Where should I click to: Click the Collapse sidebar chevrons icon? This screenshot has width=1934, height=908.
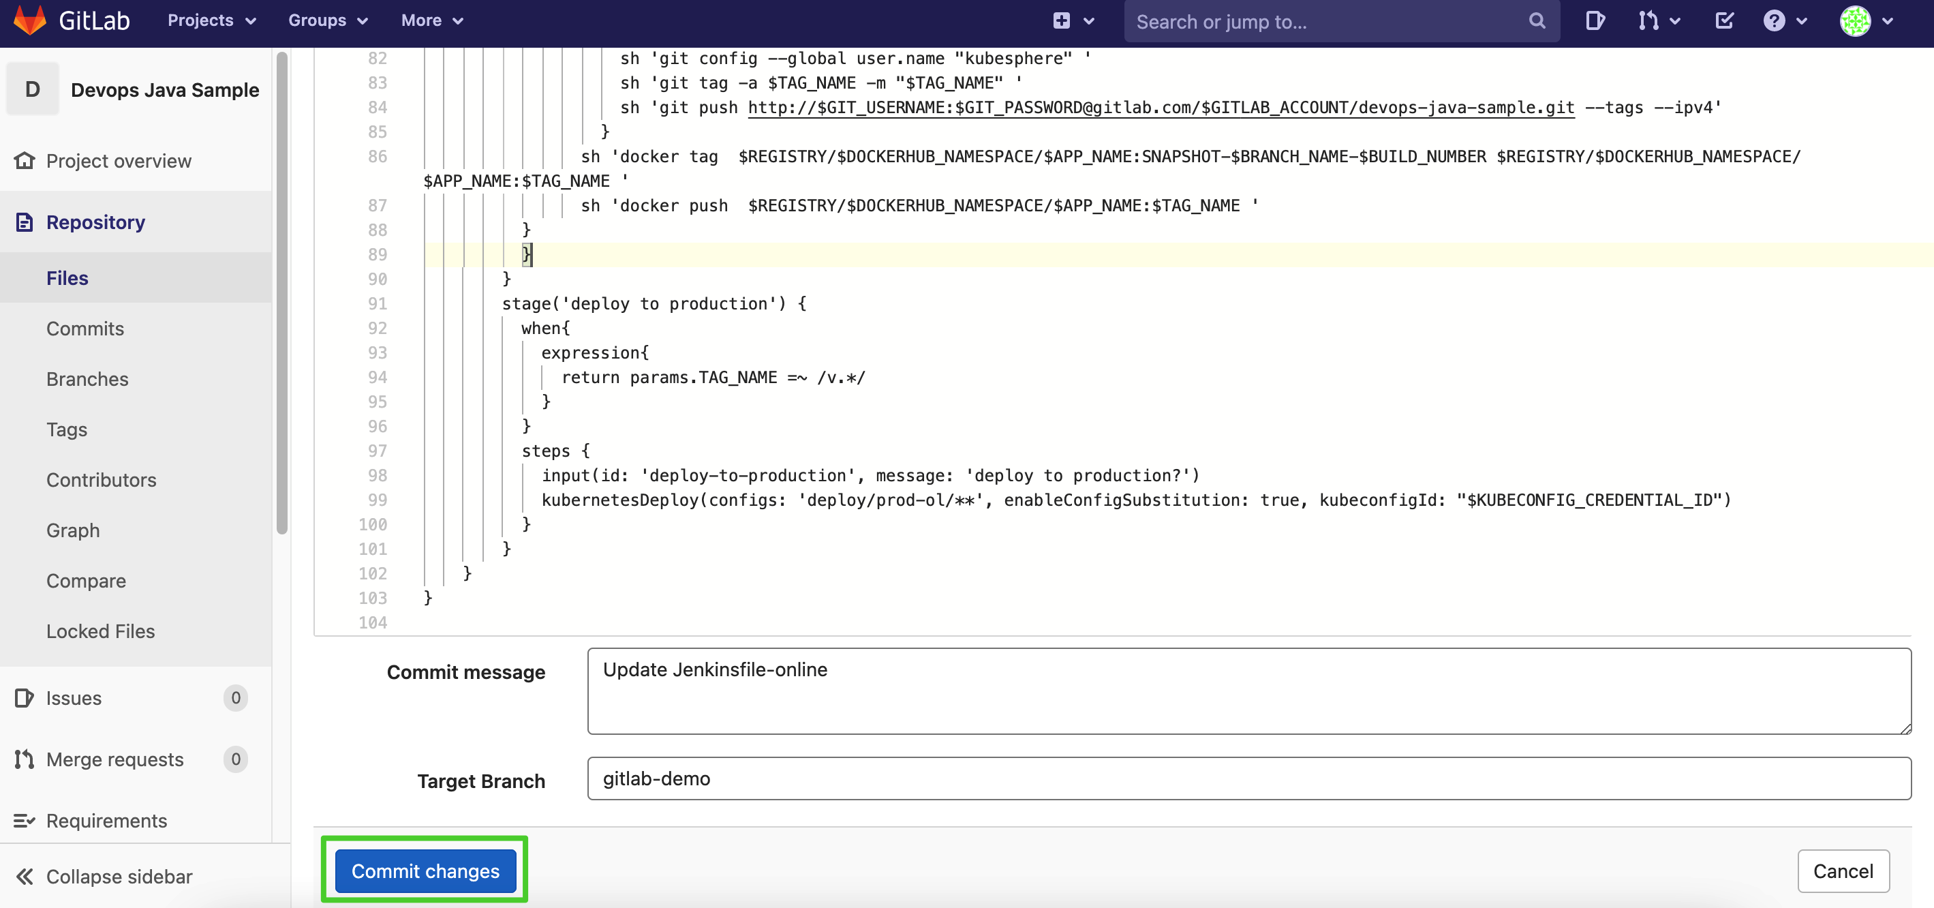pyautogui.click(x=25, y=877)
